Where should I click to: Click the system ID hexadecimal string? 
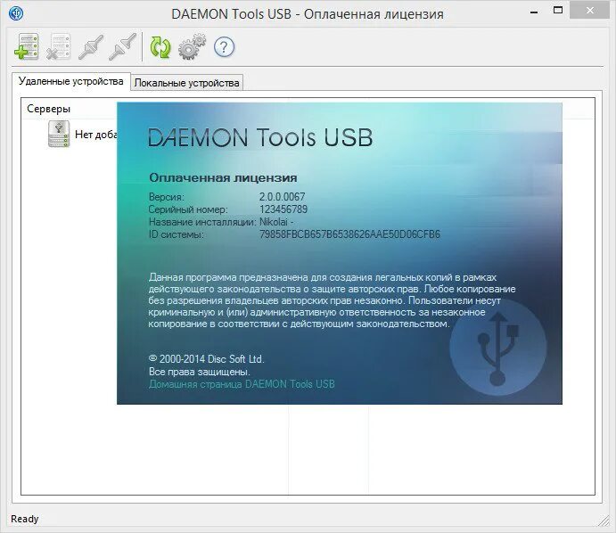tap(349, 234)
